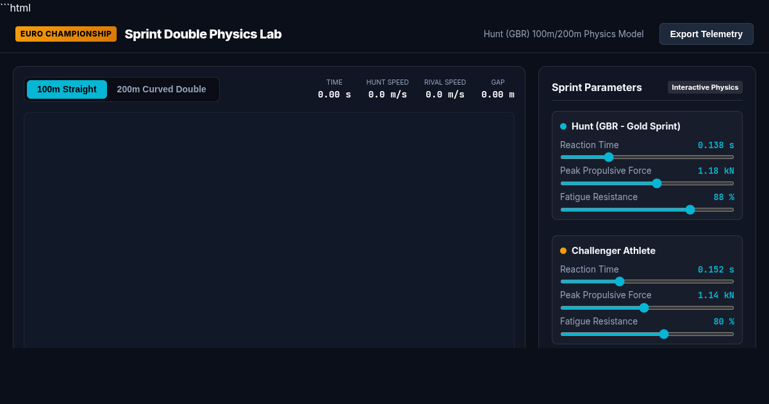
Task: Click the 80 % fatigue resistance value
Action: point(724,322)
